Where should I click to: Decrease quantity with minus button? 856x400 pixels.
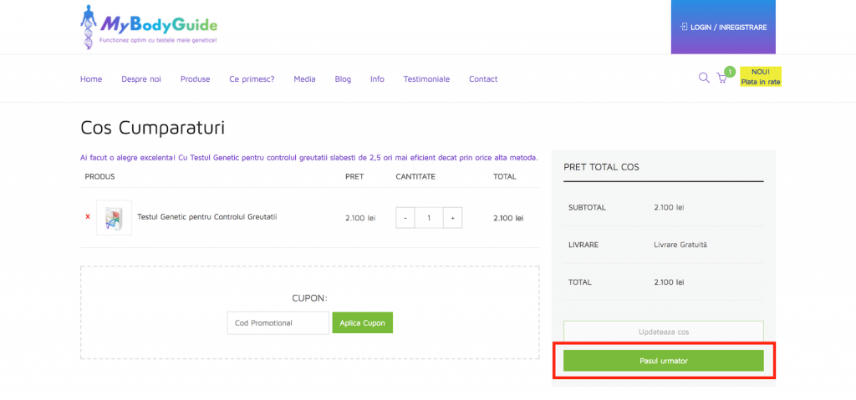click(x=405, y=218)
